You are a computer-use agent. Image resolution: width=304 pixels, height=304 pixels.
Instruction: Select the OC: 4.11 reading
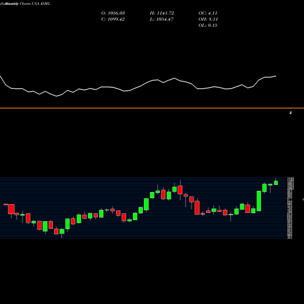(x=208, y=13)
